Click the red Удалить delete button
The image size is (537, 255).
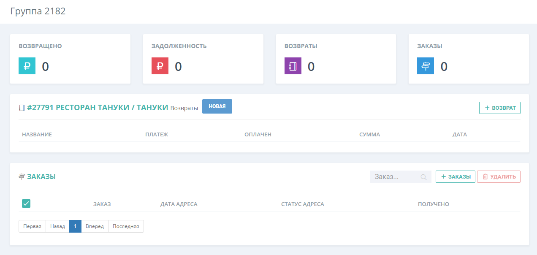pyautogui.click(x=499, y=176)
